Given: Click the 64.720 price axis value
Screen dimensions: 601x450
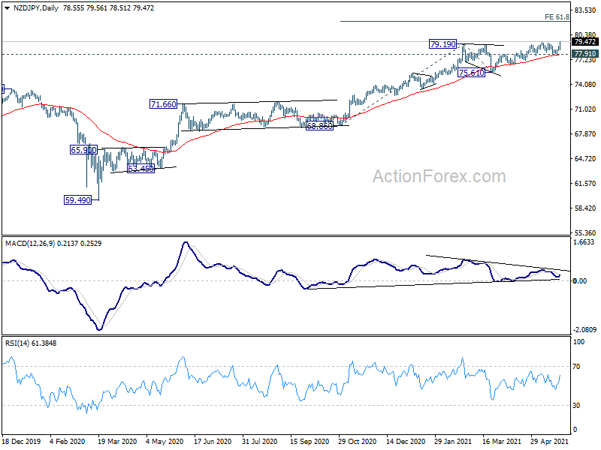Looking at the screenshot, I should click(585, 159).
